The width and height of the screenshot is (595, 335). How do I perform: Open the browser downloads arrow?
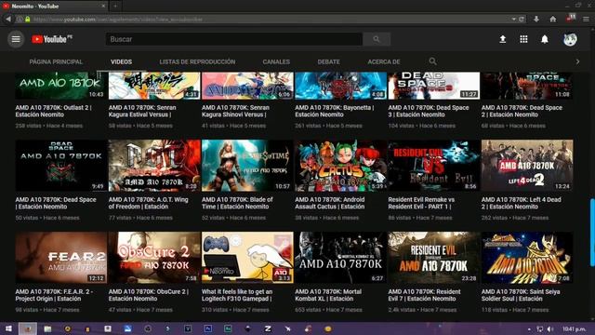(536, 19)
